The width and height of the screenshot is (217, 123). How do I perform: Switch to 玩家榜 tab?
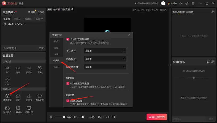click(190, 12)
